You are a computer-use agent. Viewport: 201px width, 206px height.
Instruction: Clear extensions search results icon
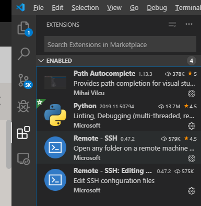pyautogui.click(x=172, y=25)
